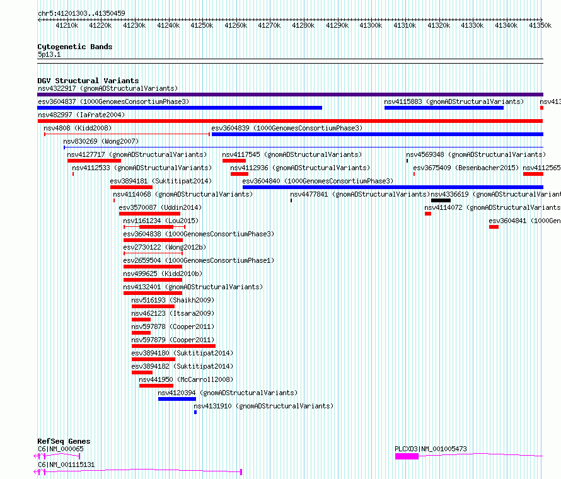The height and width of the screenshot is (479, 561).
Task: Click the esv3604840 variant label
Action: coord(318,181)
